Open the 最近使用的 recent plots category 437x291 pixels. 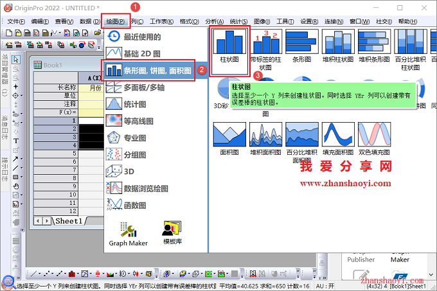coord(156,37)
